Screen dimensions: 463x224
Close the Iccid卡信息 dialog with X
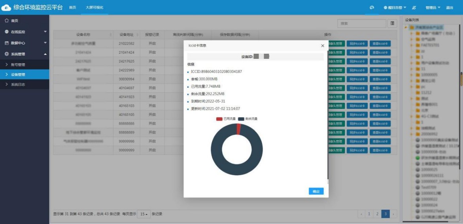tap(322, 46)
